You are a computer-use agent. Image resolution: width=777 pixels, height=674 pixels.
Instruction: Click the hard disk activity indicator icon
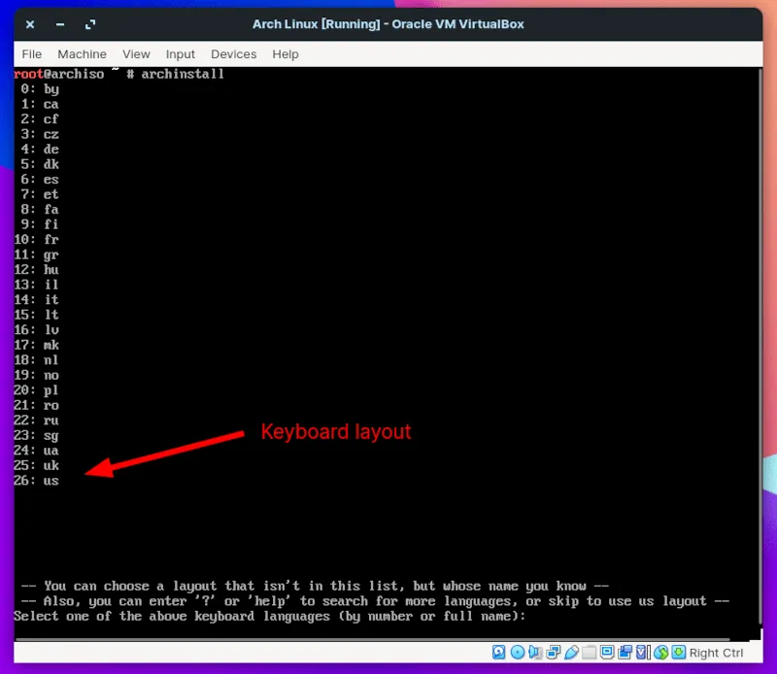click(499, 653)
